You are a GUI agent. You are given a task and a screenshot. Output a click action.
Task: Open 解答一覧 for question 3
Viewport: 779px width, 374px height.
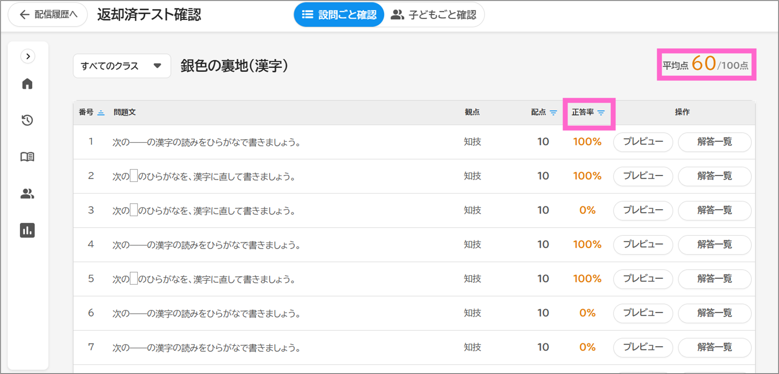(x=714, y=210)
